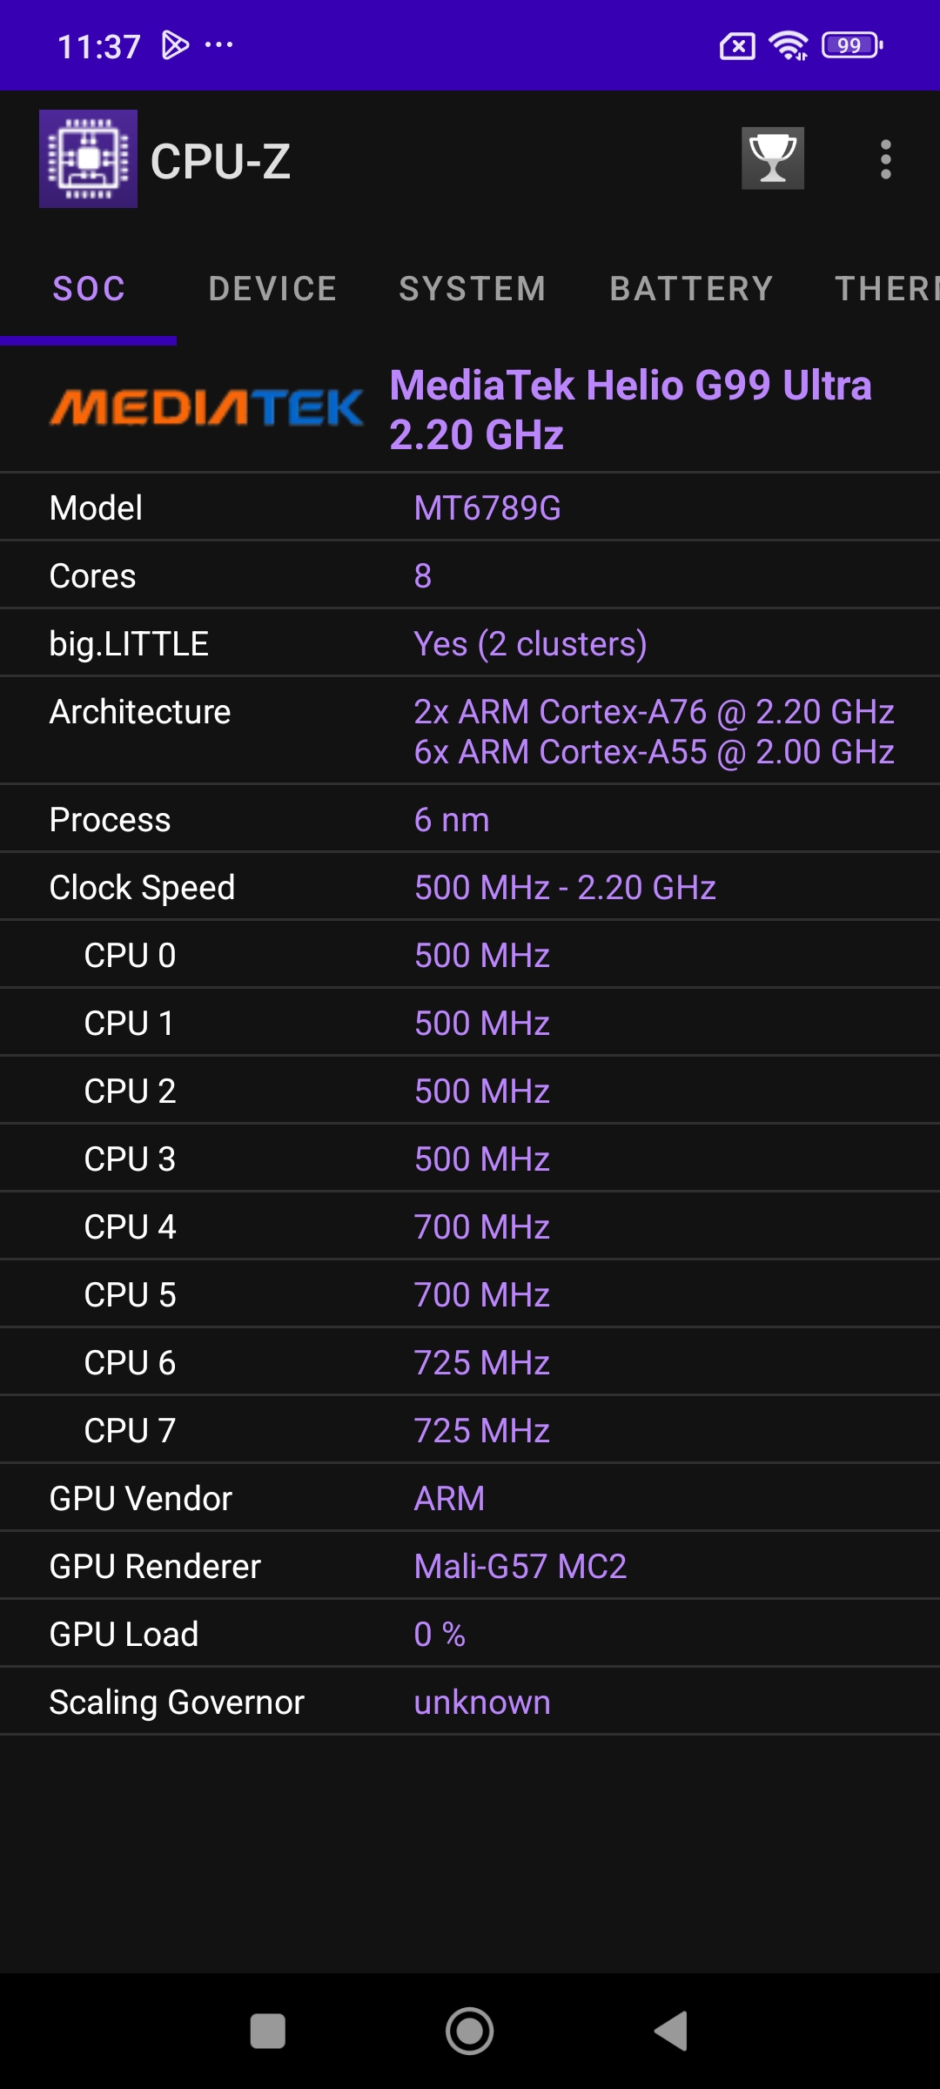Switch to the DEVICE tab
Image resolution: width=940 pixels, height=2089 pixels.
coord(272,289)
